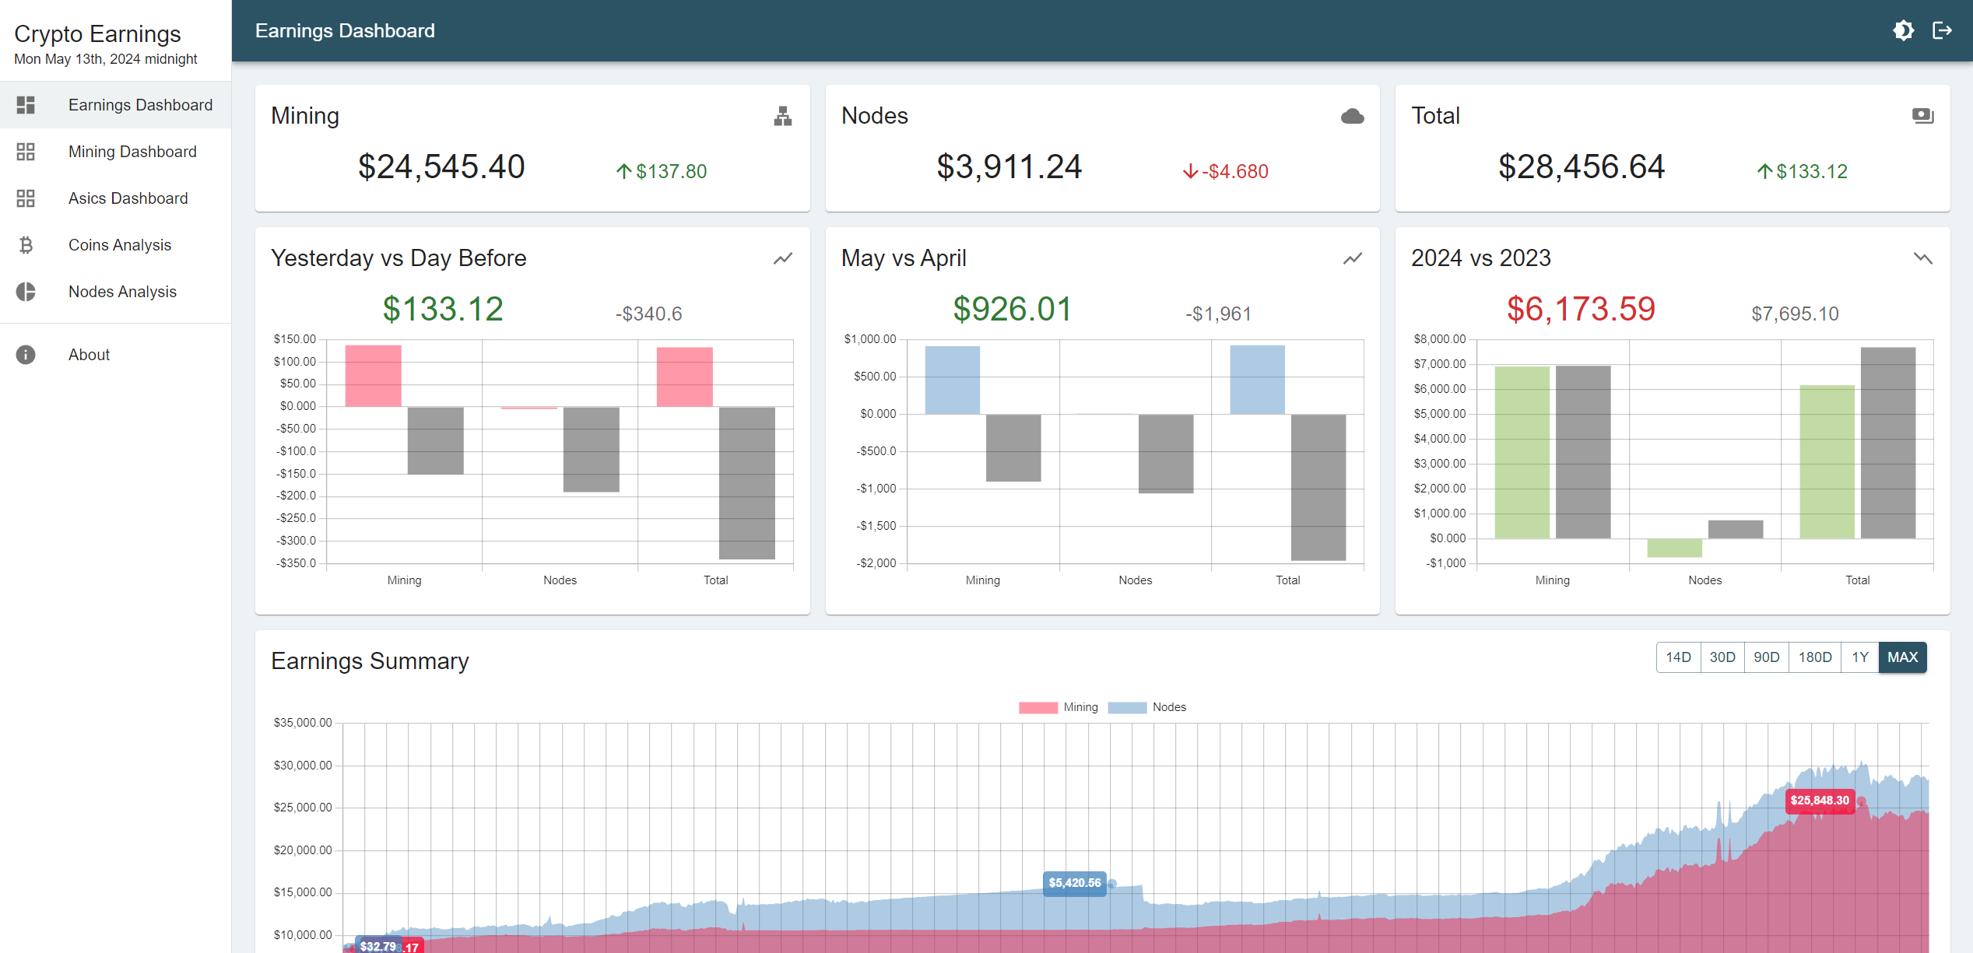Select the MAX time range button

(1902, 657)
